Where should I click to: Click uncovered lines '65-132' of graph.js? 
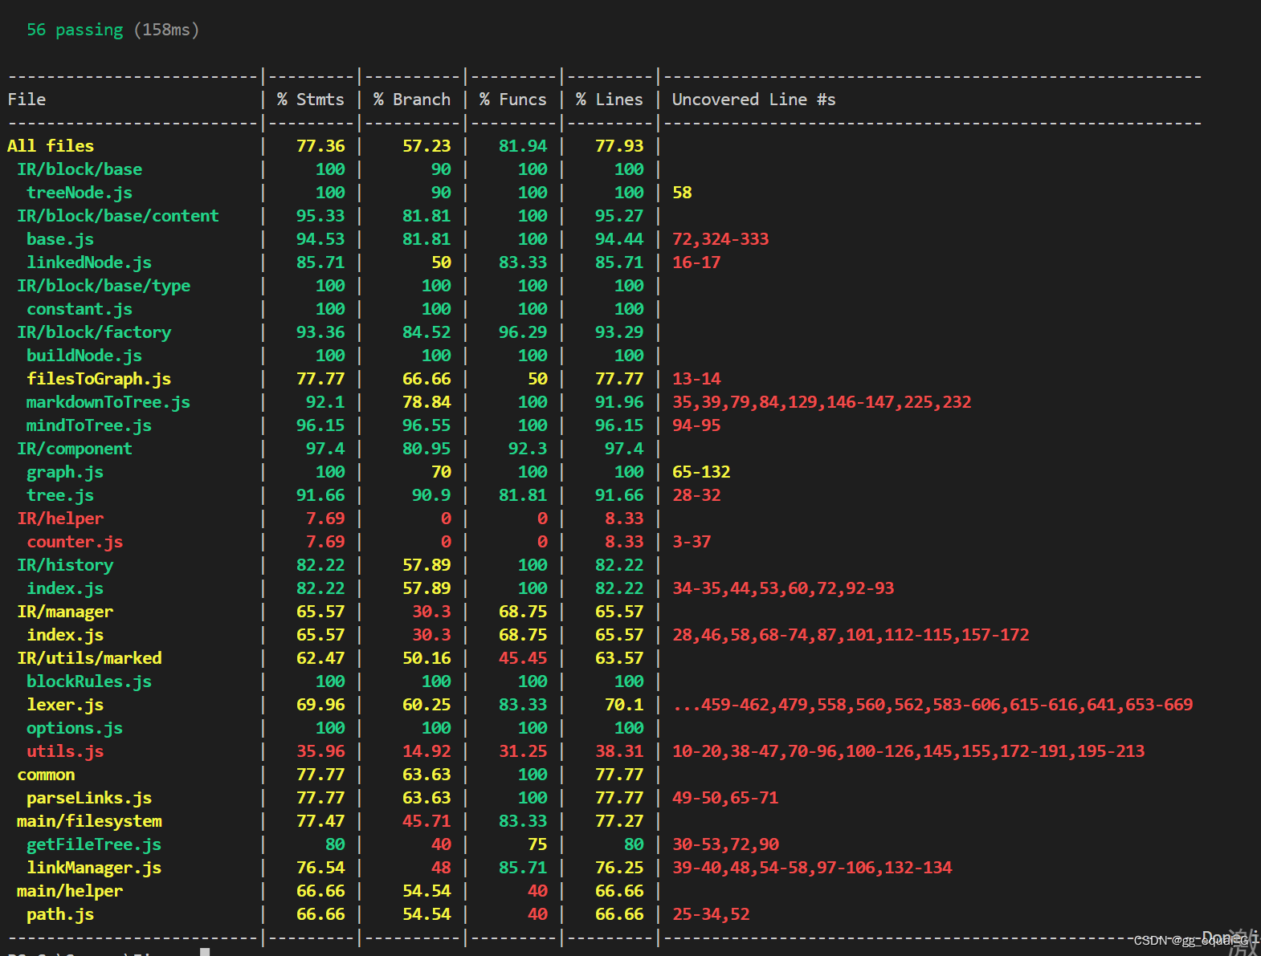[x=701, y=472]
